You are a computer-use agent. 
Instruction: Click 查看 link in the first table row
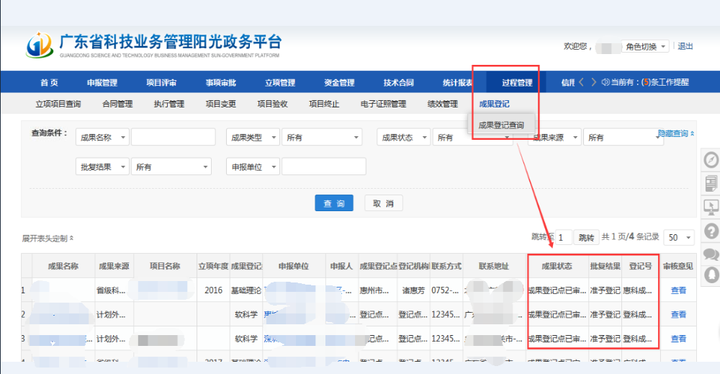click(678, 290)
